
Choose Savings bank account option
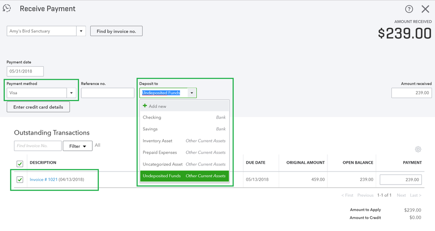coord(150,129)
